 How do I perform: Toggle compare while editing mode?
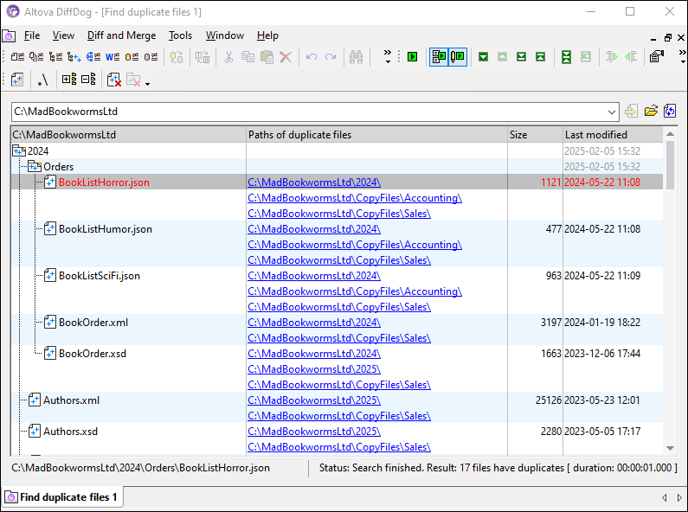pyautogui.click(x=458, y=57)
